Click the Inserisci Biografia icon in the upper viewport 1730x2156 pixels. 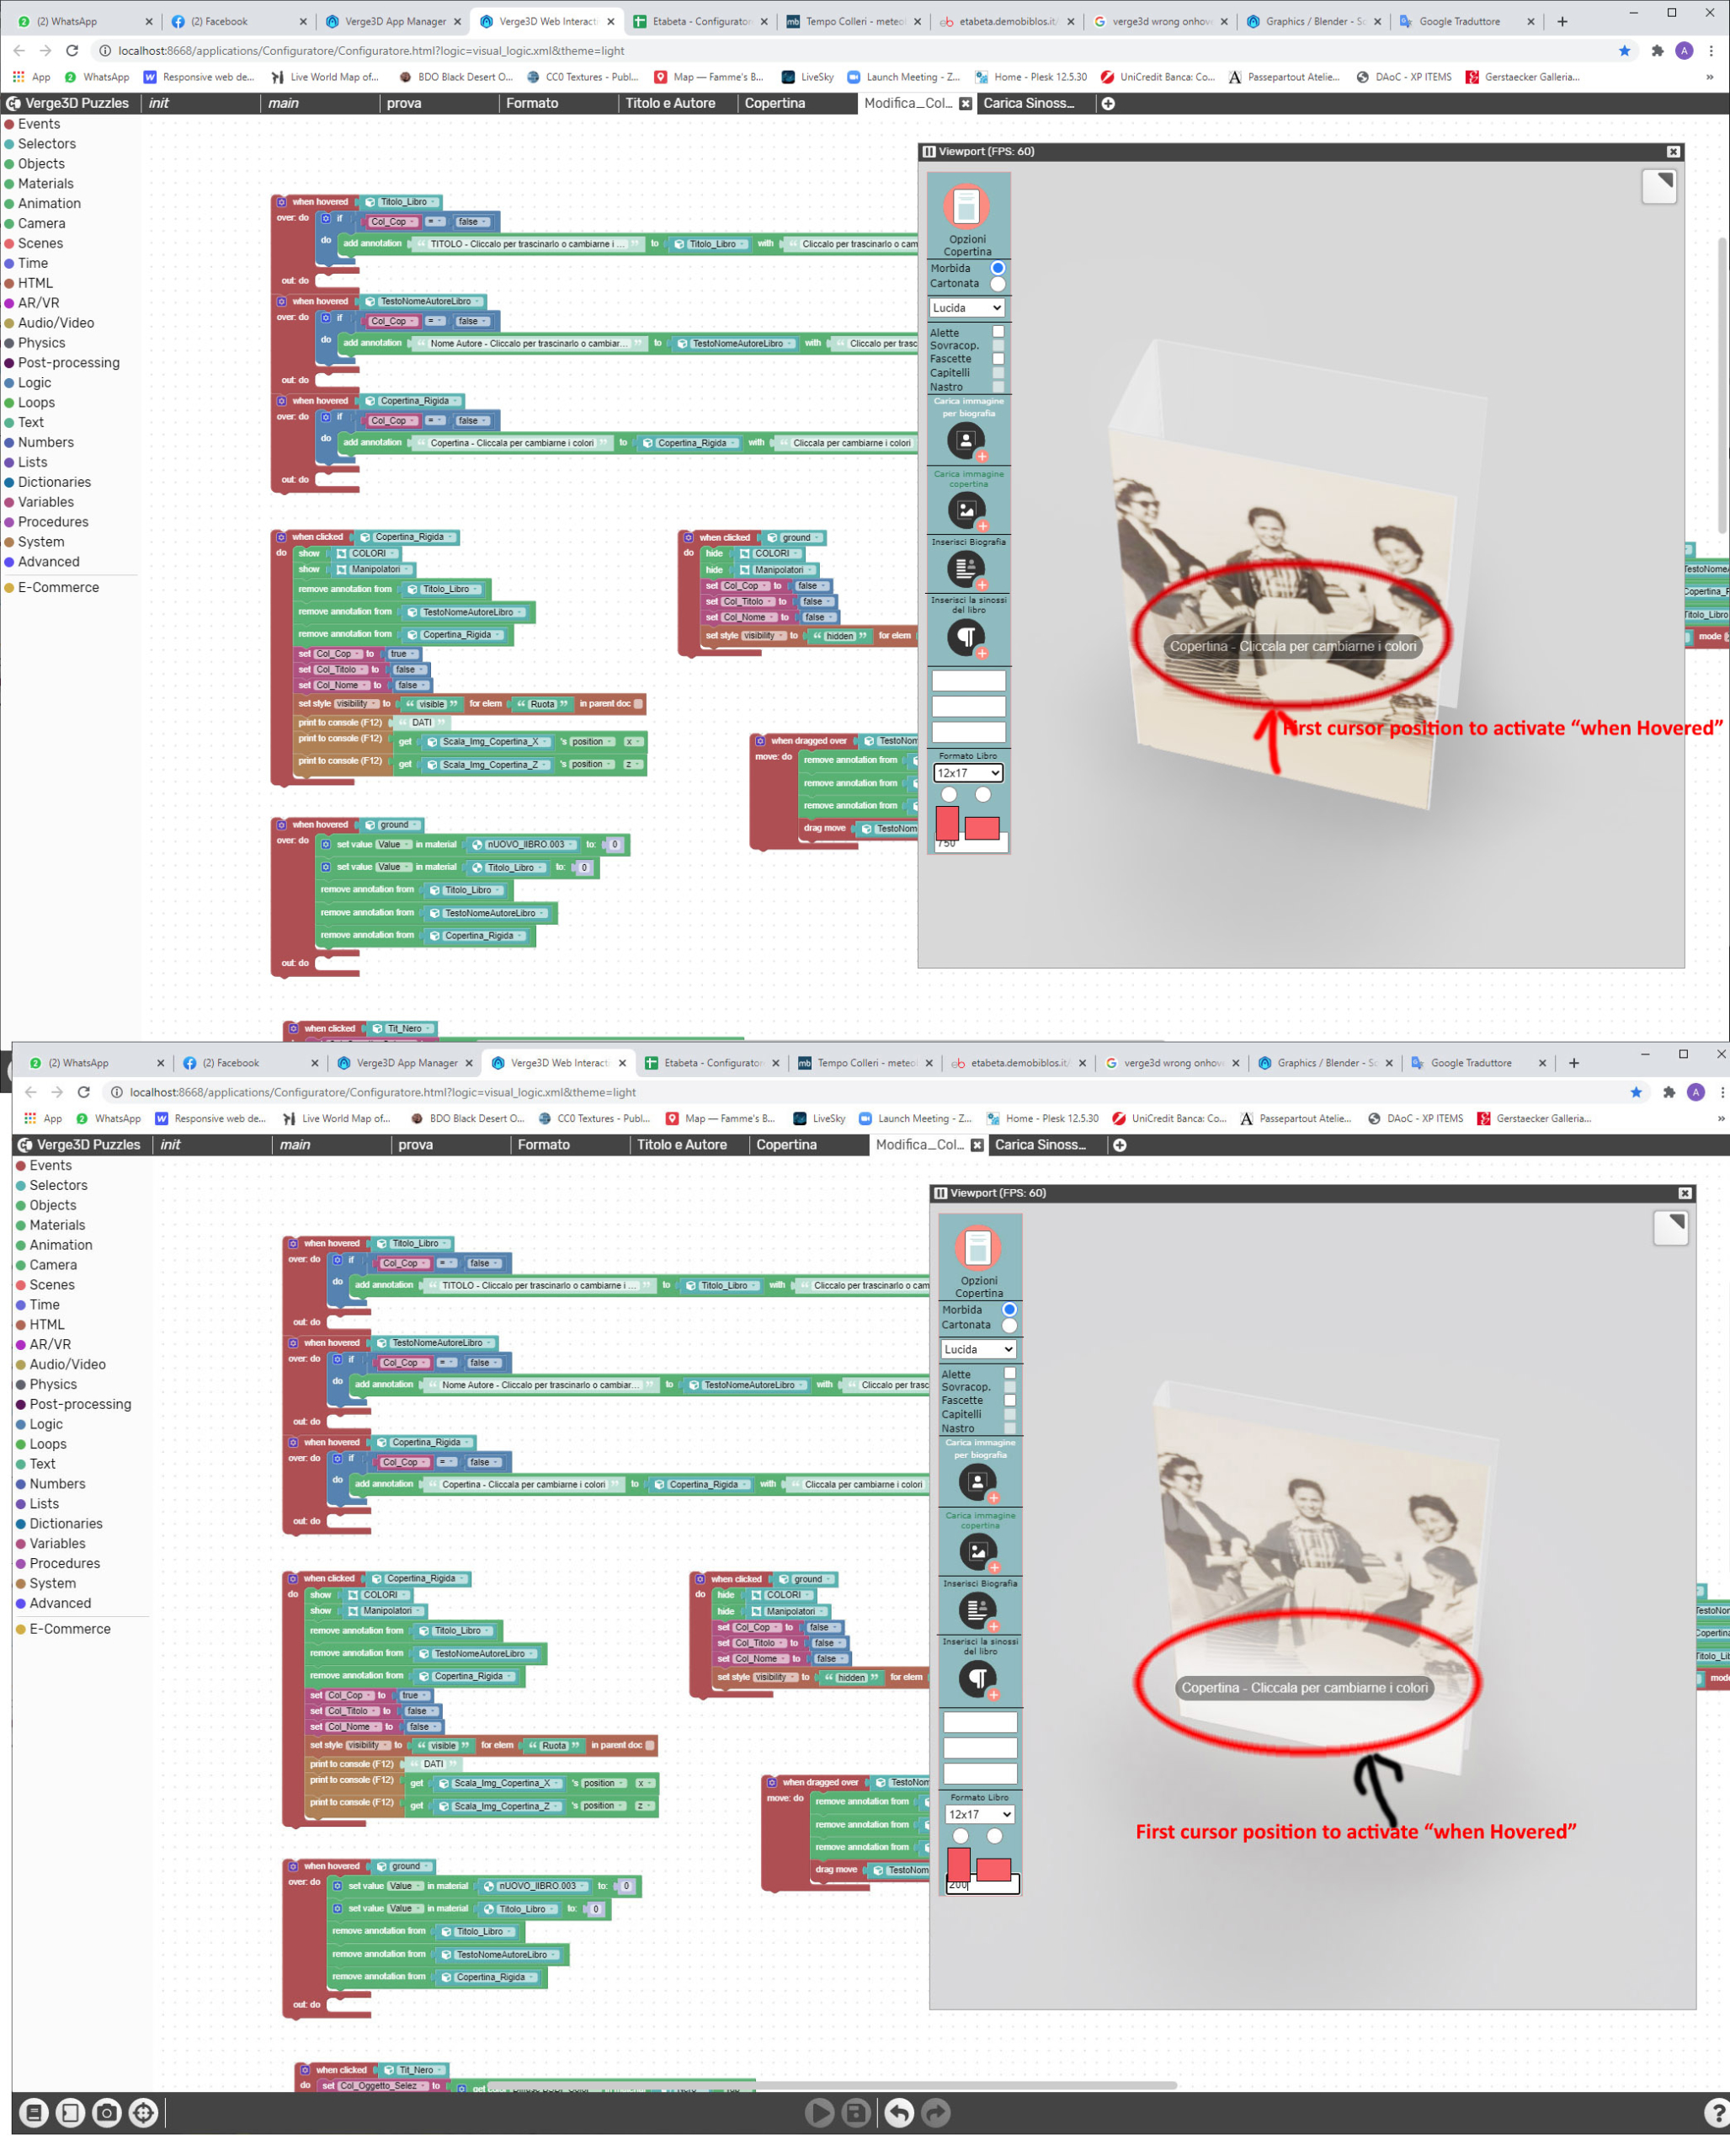point(966,569)
